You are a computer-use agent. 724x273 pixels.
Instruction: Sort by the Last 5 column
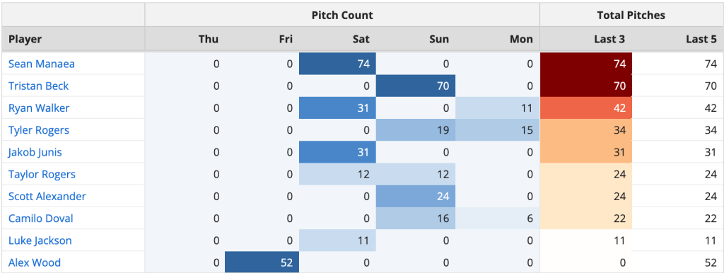tap(701, 40)
